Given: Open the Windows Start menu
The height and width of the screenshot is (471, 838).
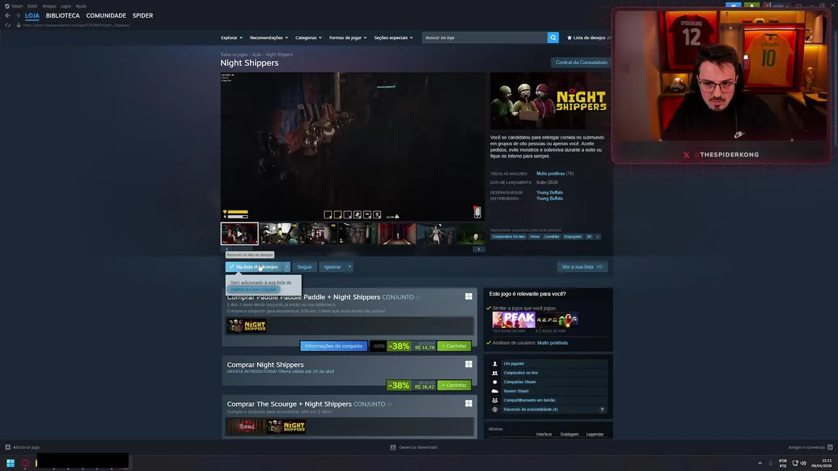Looking at the screenshot, I should point(10,463).
